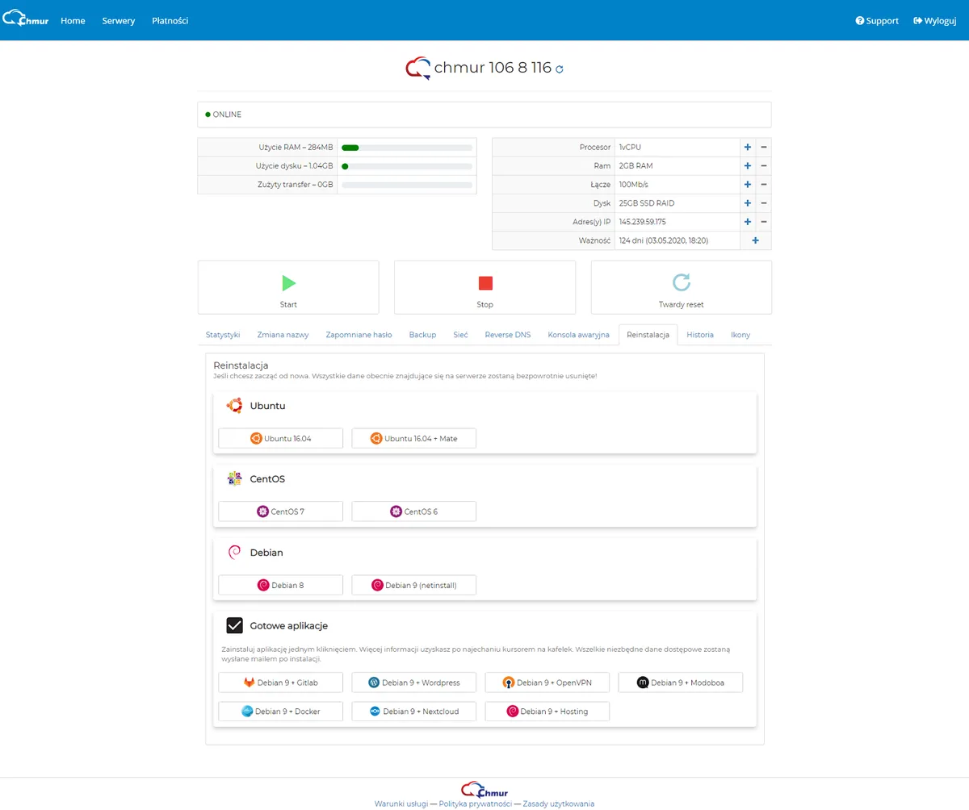Switch to the Ikony tab

pos(740,335)
